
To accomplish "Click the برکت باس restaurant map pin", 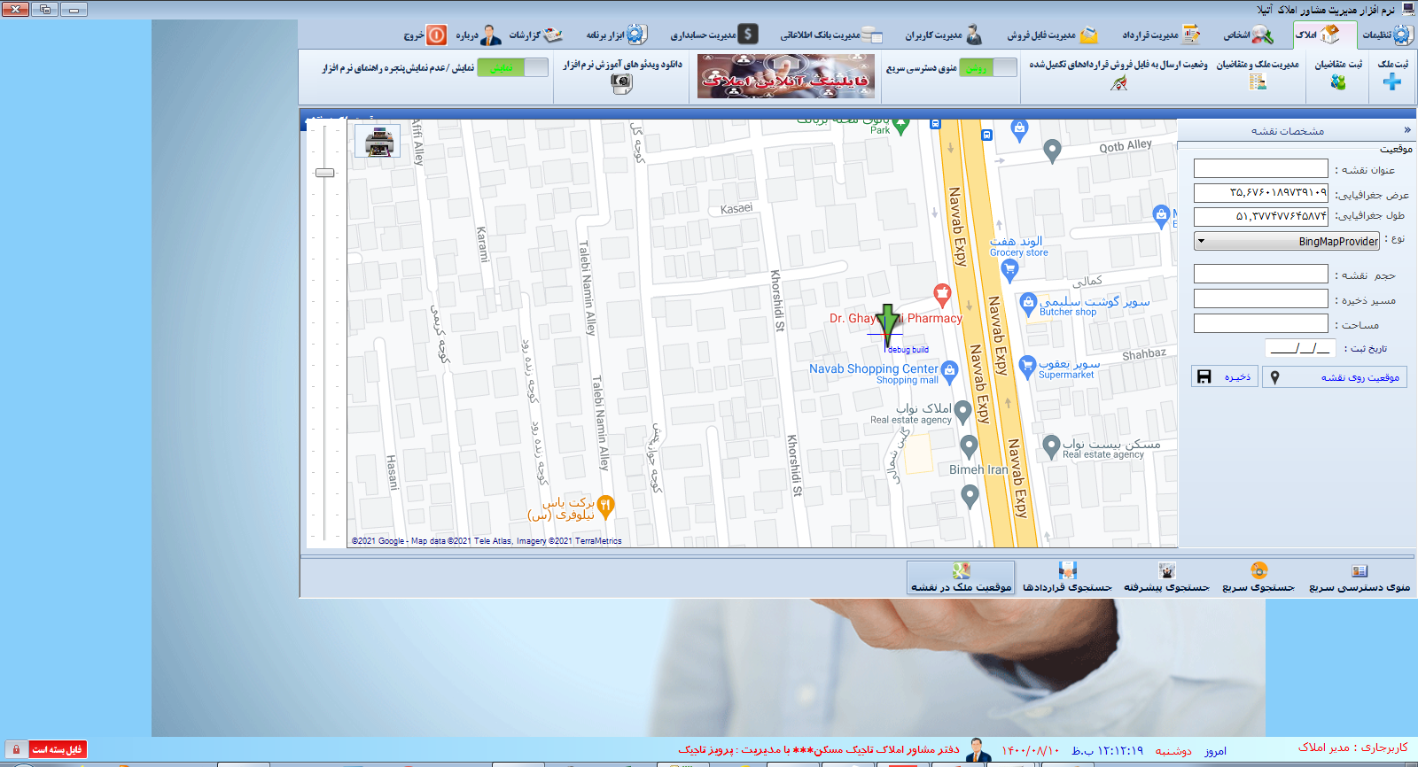I will 606,507.
